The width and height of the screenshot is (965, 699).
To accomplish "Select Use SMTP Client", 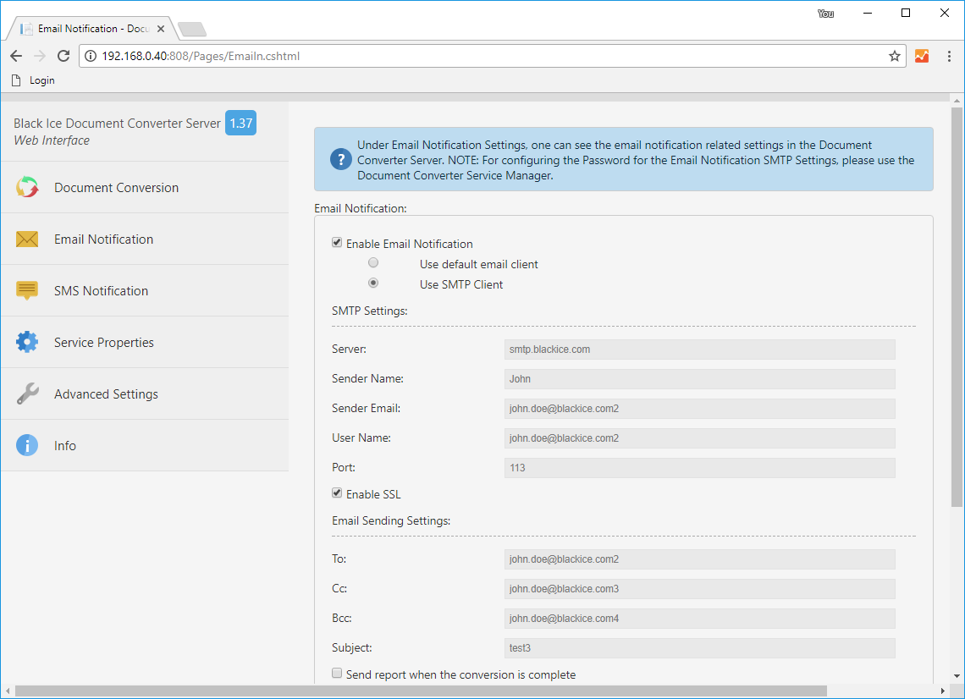I will point(373,283).
